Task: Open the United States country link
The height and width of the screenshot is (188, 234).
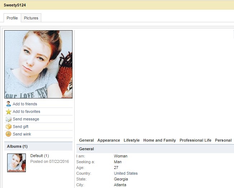Action: [x=126, y=173]
